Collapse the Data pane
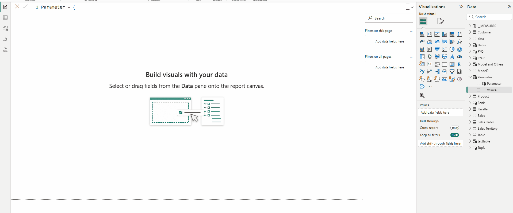Screen dimensions: 513x213 tap(509, 7)
